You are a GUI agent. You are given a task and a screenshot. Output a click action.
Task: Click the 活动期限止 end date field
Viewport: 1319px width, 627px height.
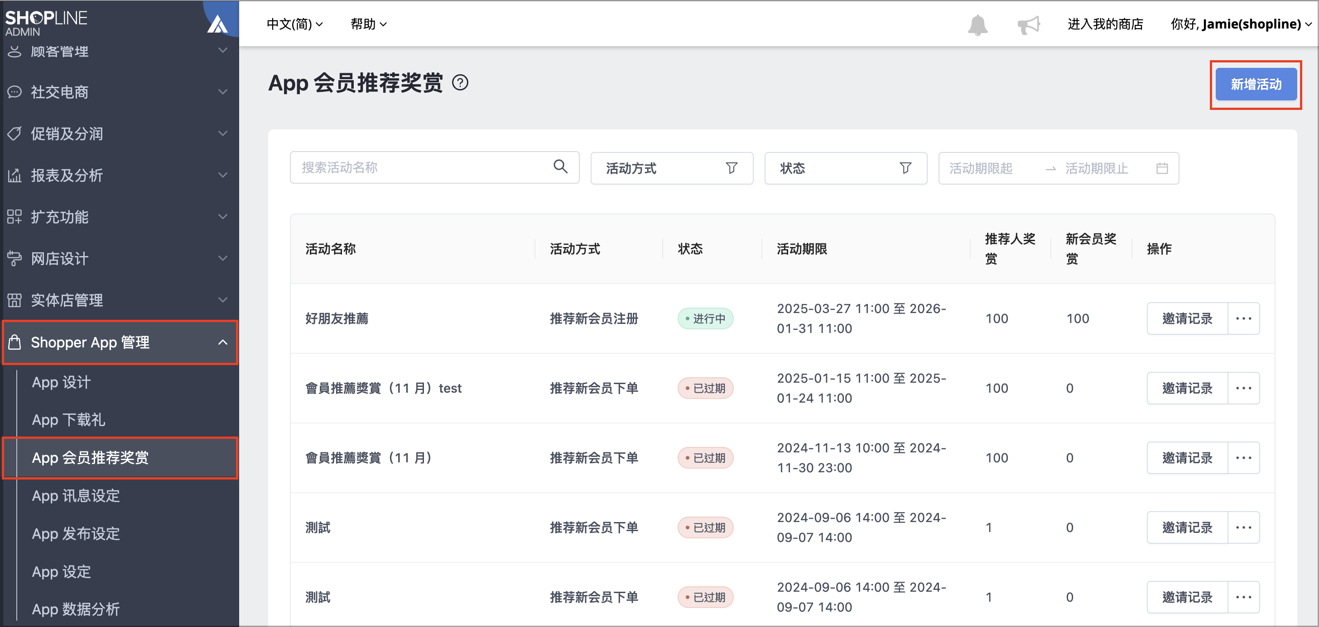[x=1096, y=168]
